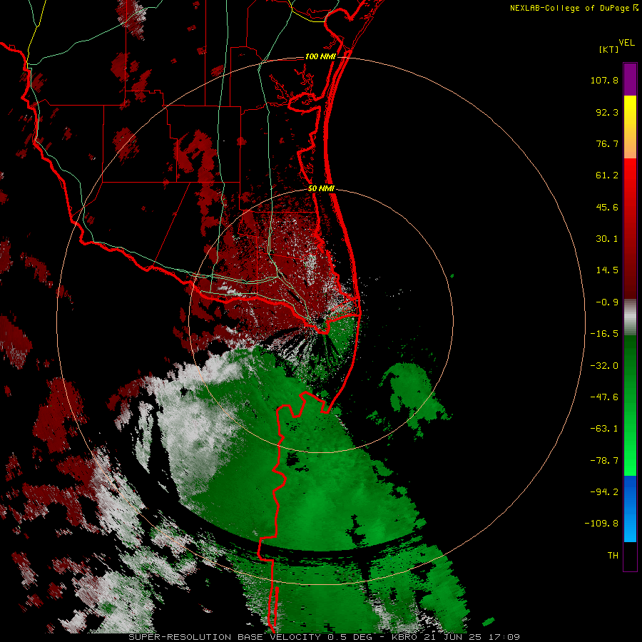The image size is (642, 642).
Task: Click the -109.8 velocity scale value
Action: point(601,524)
